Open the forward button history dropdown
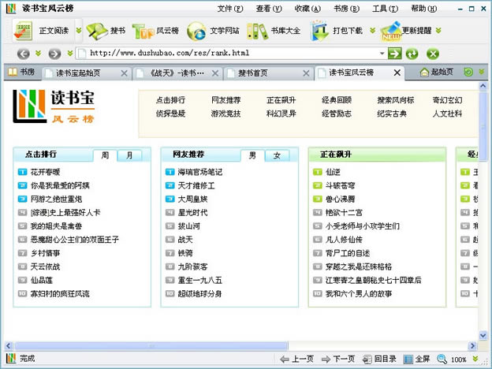The width and height of the screenshot is (492, 369). 70,54
